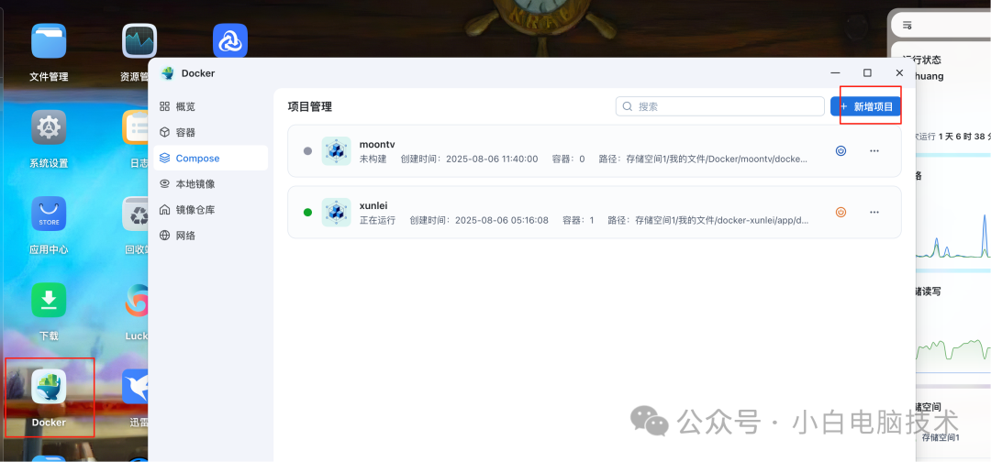Screen dimensions: 991x462
Task: Go to 容器 in the Docker sidebar
Action: point(210,133)
